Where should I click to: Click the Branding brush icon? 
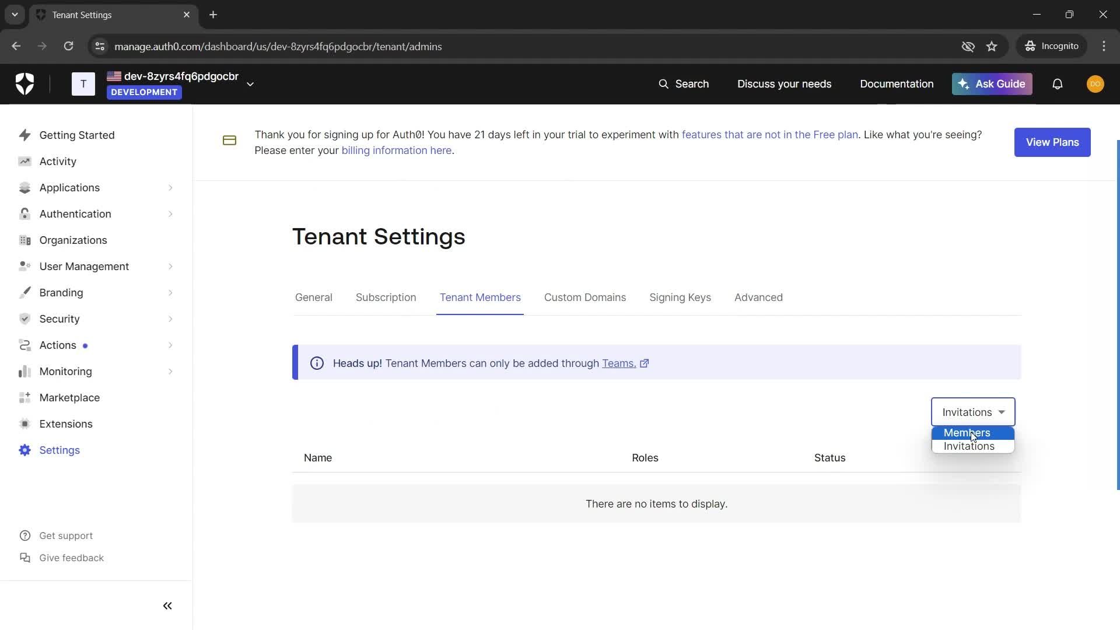24,292
